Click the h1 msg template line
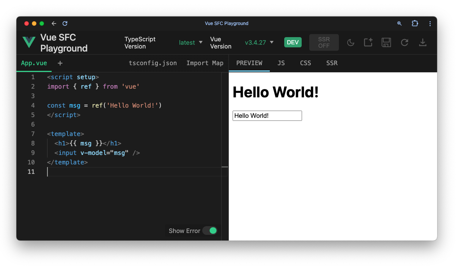Viewport: 458px width, 272px height. [x=88, y=144]
